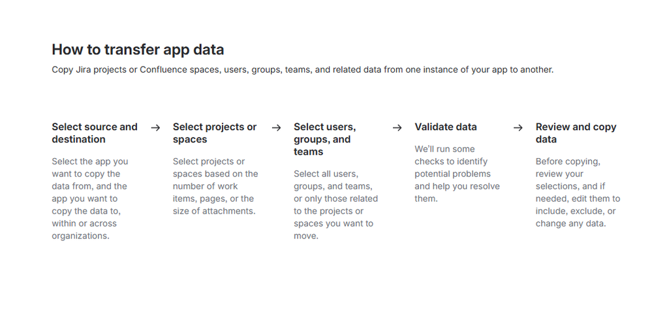Click the arrow after Select source and destination
652x320 pixels.
coord(155,128)
